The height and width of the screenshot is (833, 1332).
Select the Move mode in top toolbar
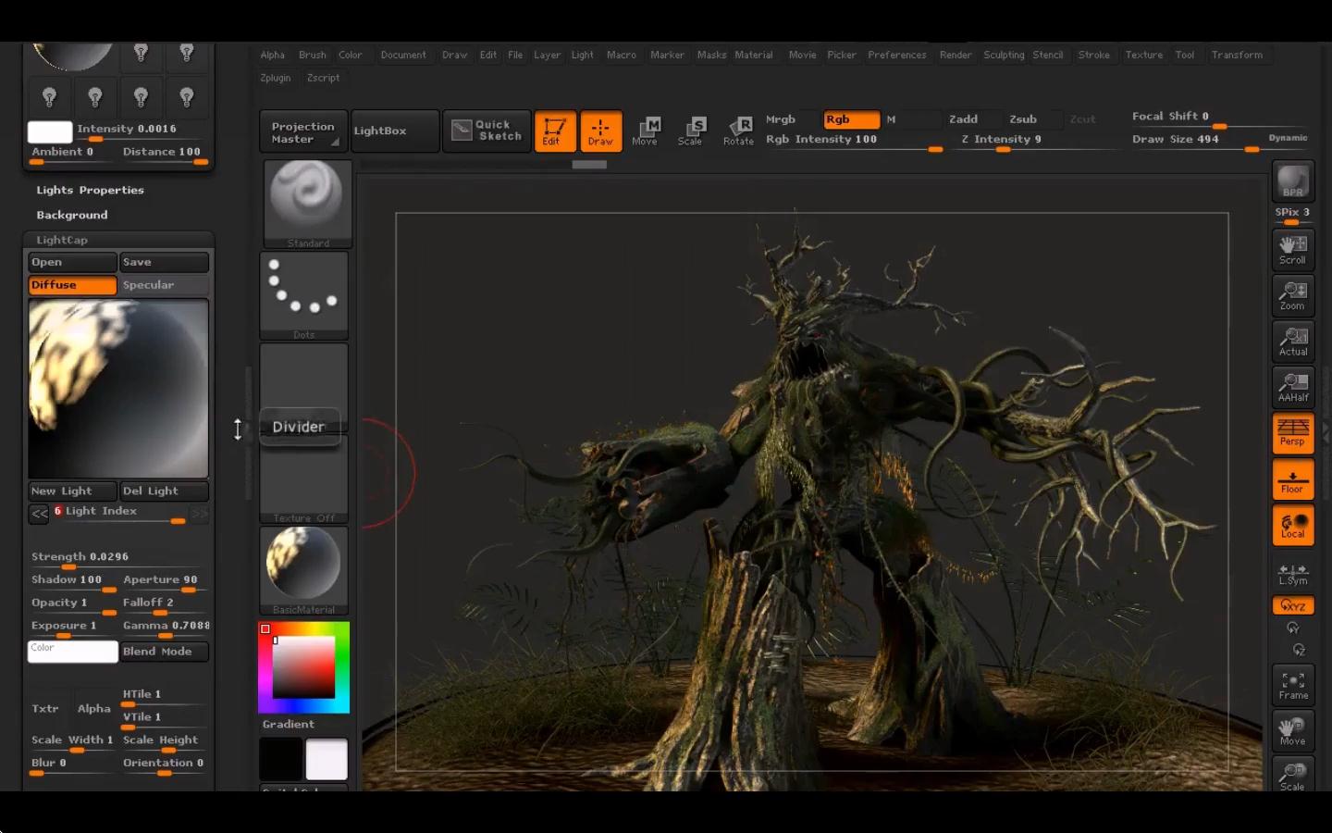click(646, 131)
